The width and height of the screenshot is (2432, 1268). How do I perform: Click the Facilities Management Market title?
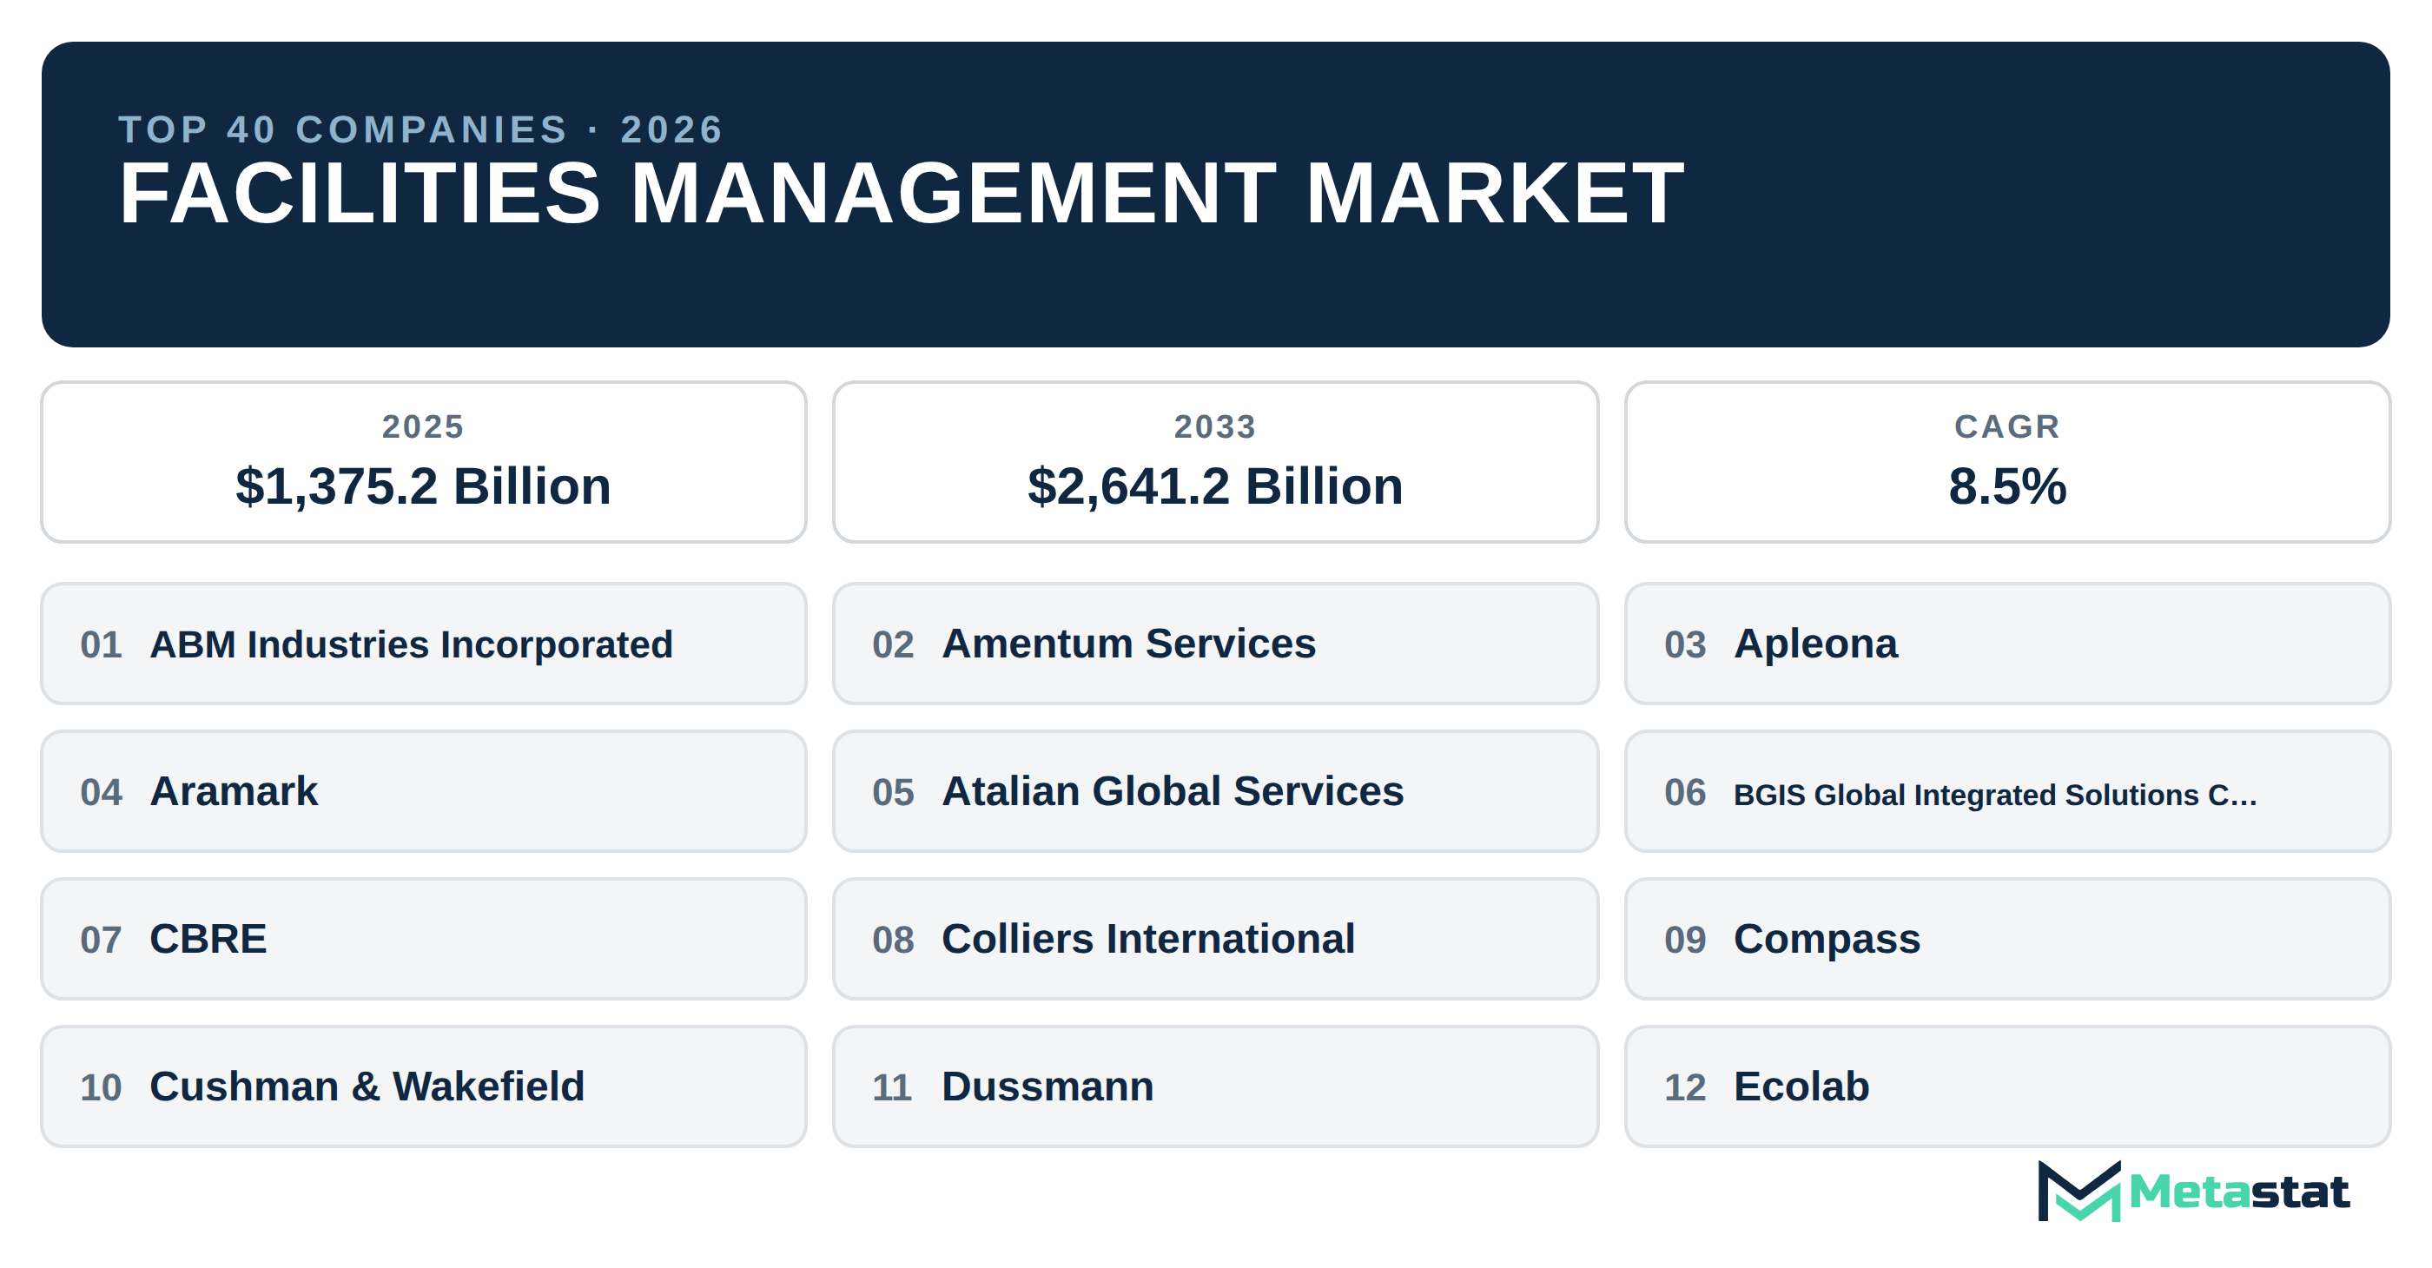click(x=902, y=194)
